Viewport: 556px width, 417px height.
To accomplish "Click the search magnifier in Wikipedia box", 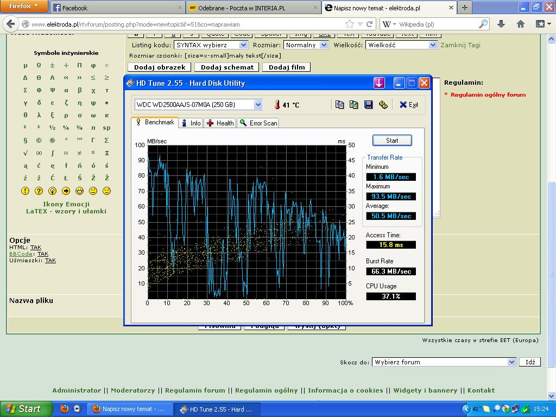I will click(483, 24).
